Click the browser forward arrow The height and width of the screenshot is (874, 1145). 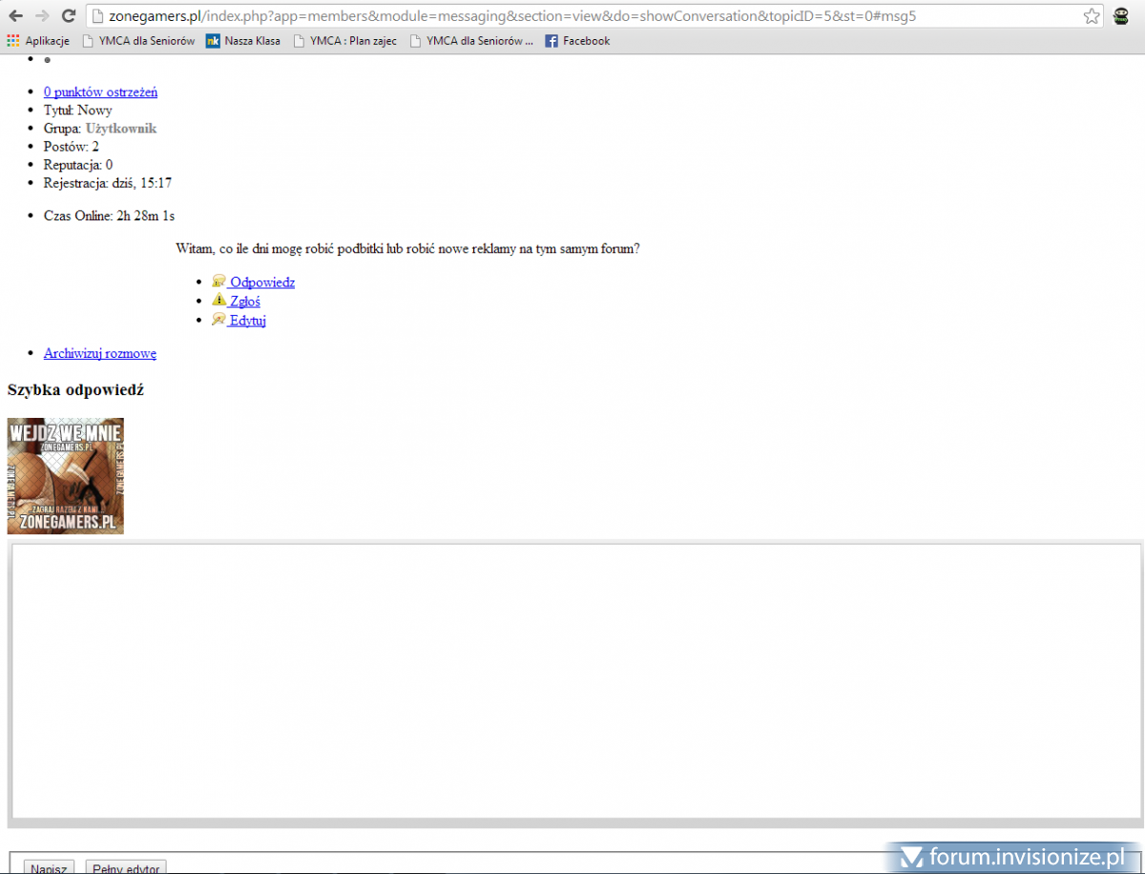point(42,15)
